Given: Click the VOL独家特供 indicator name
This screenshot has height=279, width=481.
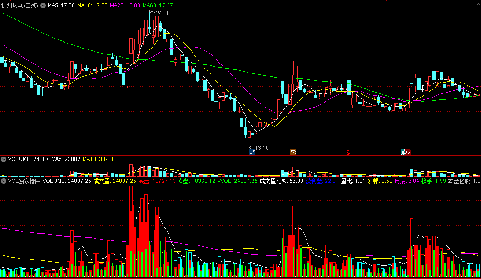Looking at the screenshot, I should 24,181.
